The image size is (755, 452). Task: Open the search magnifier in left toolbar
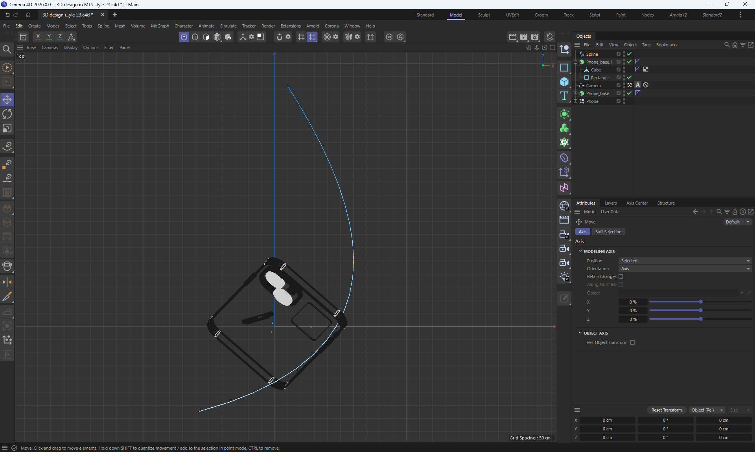7,49
